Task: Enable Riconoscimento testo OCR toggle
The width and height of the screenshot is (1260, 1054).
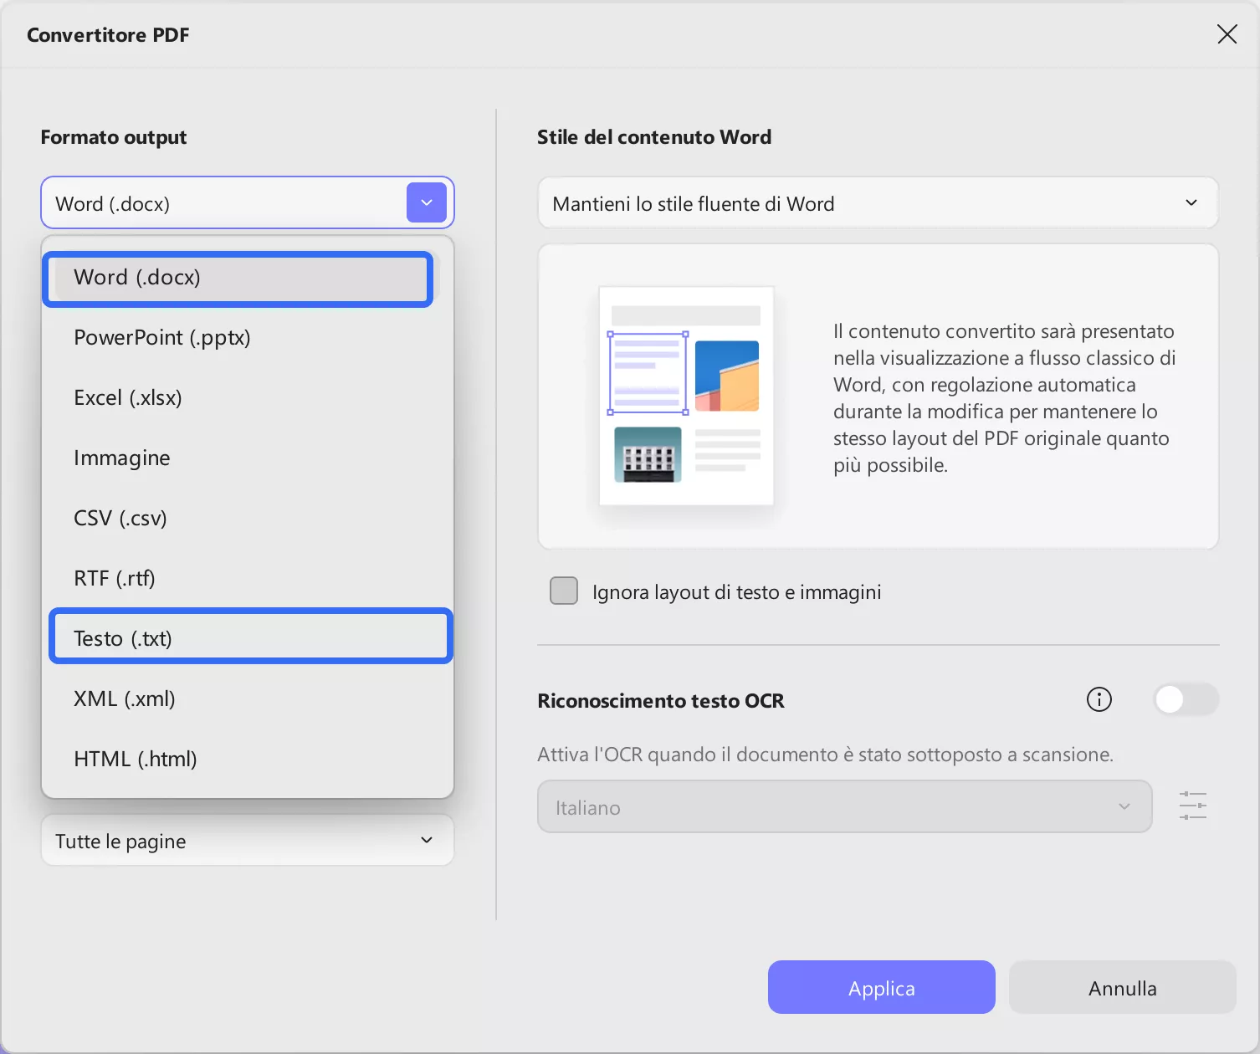Action: point(1184,699)
